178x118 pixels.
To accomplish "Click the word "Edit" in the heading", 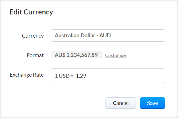I will coord(16,12).
